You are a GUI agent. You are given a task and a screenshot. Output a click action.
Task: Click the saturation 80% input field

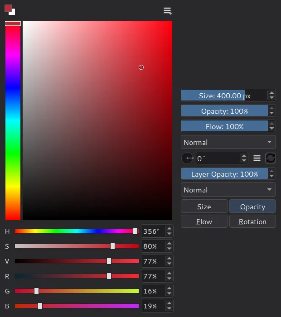point(153,246)
